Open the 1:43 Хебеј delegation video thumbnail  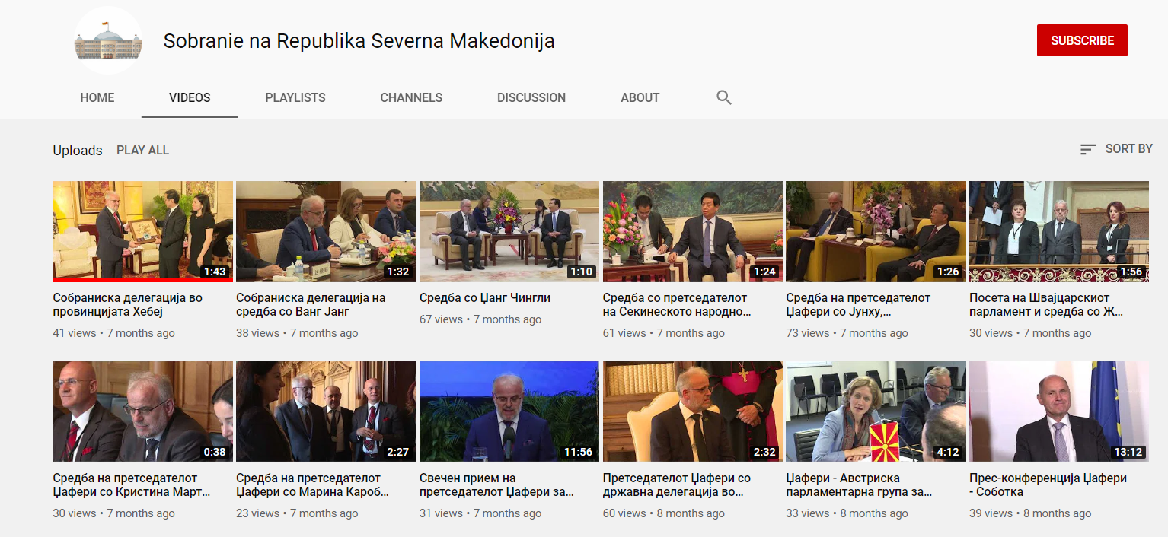[142, 231]
